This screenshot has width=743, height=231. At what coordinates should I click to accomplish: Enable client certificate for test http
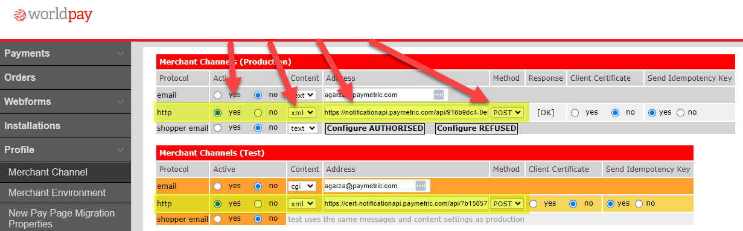coord(534,204)
